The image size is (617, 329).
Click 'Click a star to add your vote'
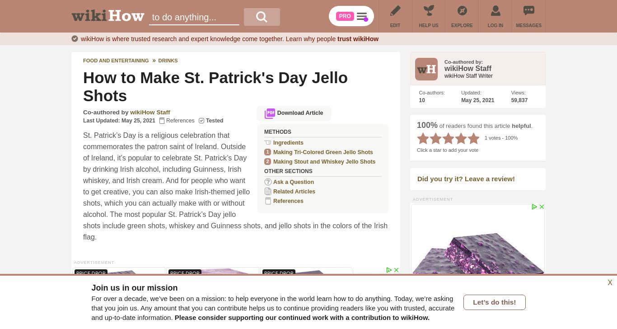[448, 150]
